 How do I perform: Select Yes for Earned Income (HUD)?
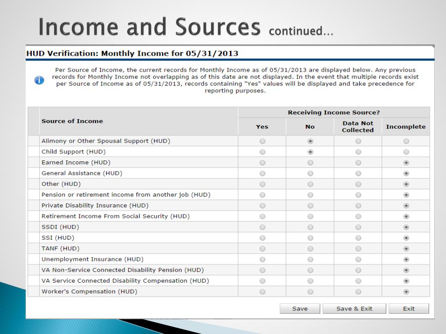pos(262,163)
